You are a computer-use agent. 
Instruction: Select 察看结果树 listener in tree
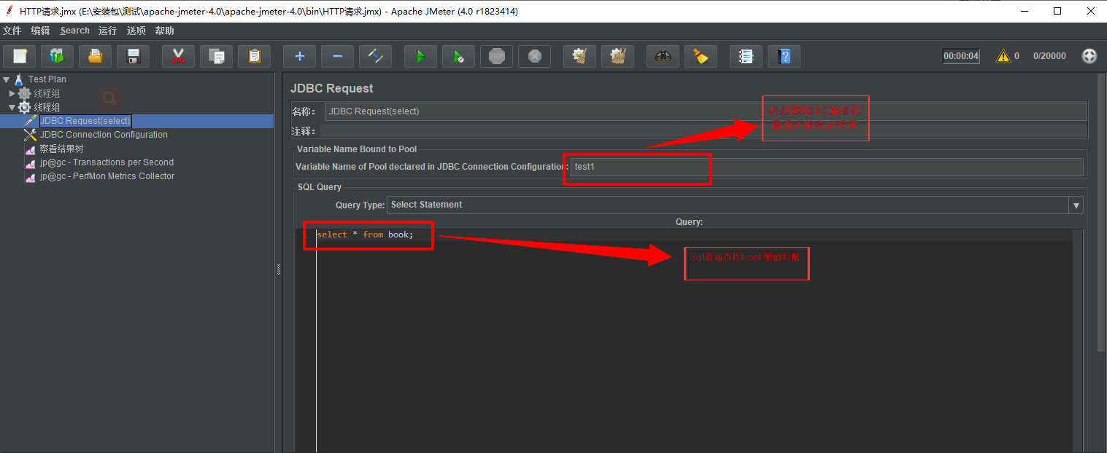[x=61, y=149]
